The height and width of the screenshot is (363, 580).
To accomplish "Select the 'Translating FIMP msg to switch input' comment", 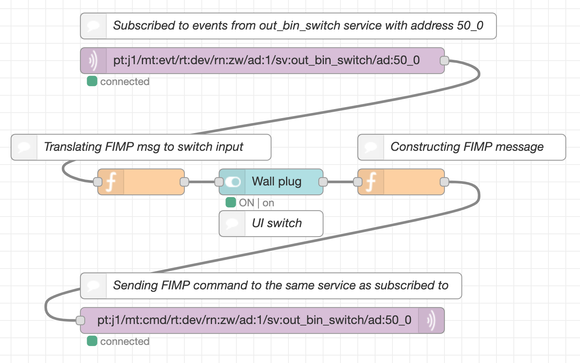I will [141, 147].
